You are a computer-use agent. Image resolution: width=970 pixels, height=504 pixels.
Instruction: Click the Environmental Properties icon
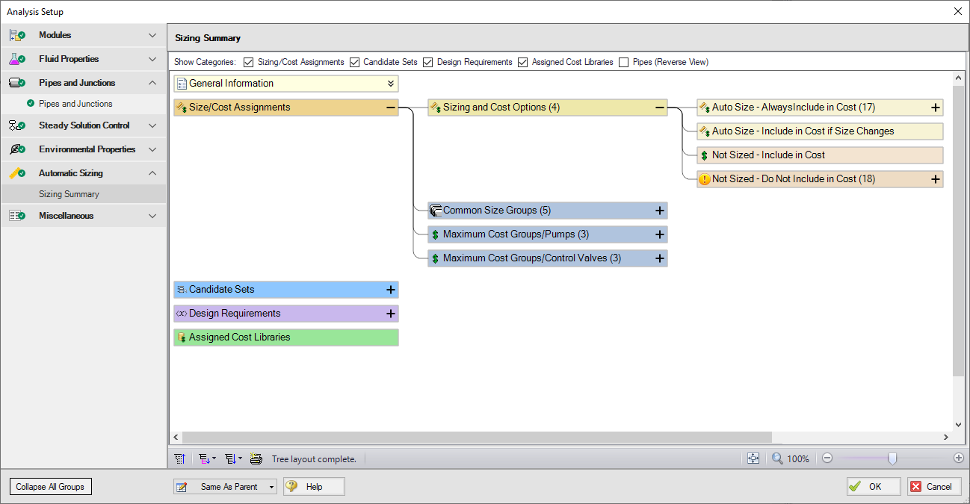point(16,149)
